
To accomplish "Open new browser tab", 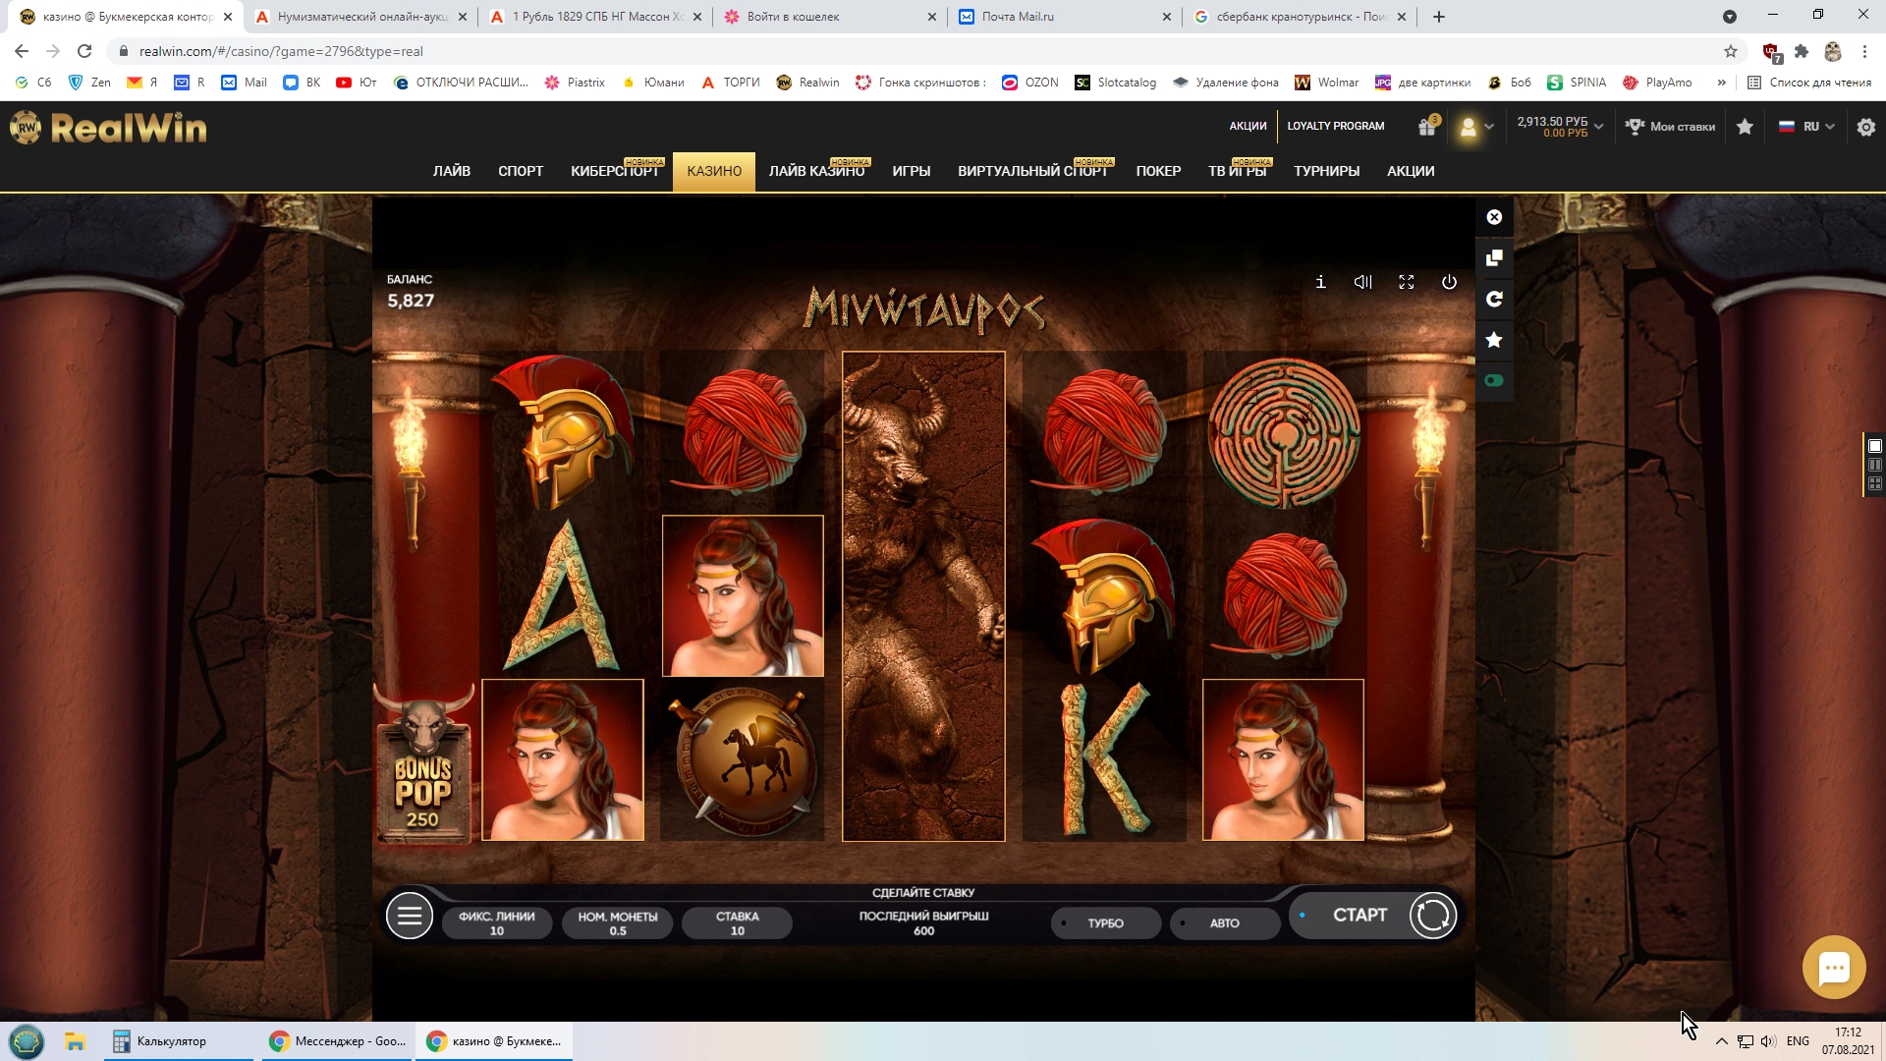I will point(1439,17).
